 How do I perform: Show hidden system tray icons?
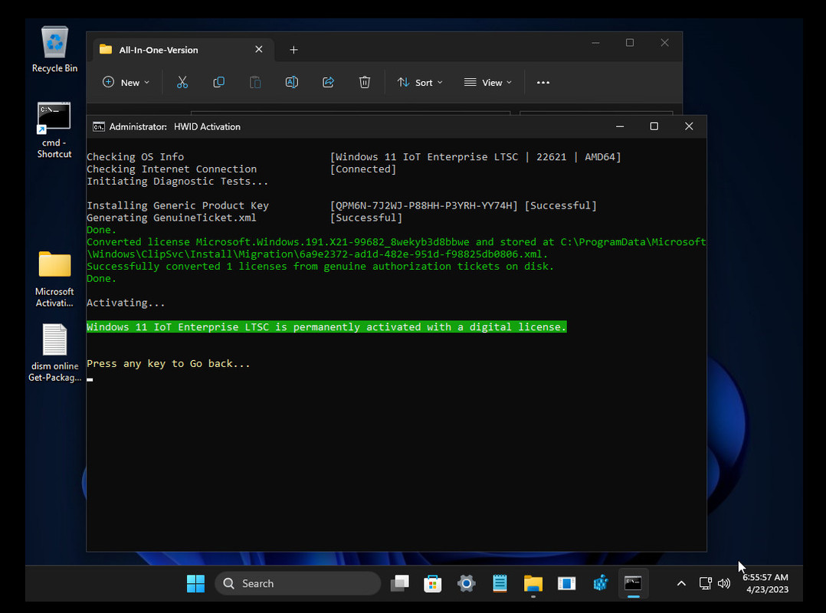[681, 584]
